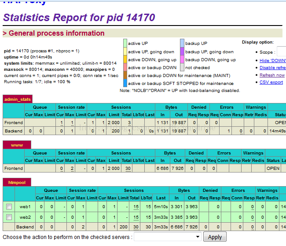Click the Disable refresh link
The width and height of the screenshot is (286, 246).
(273, 67)
